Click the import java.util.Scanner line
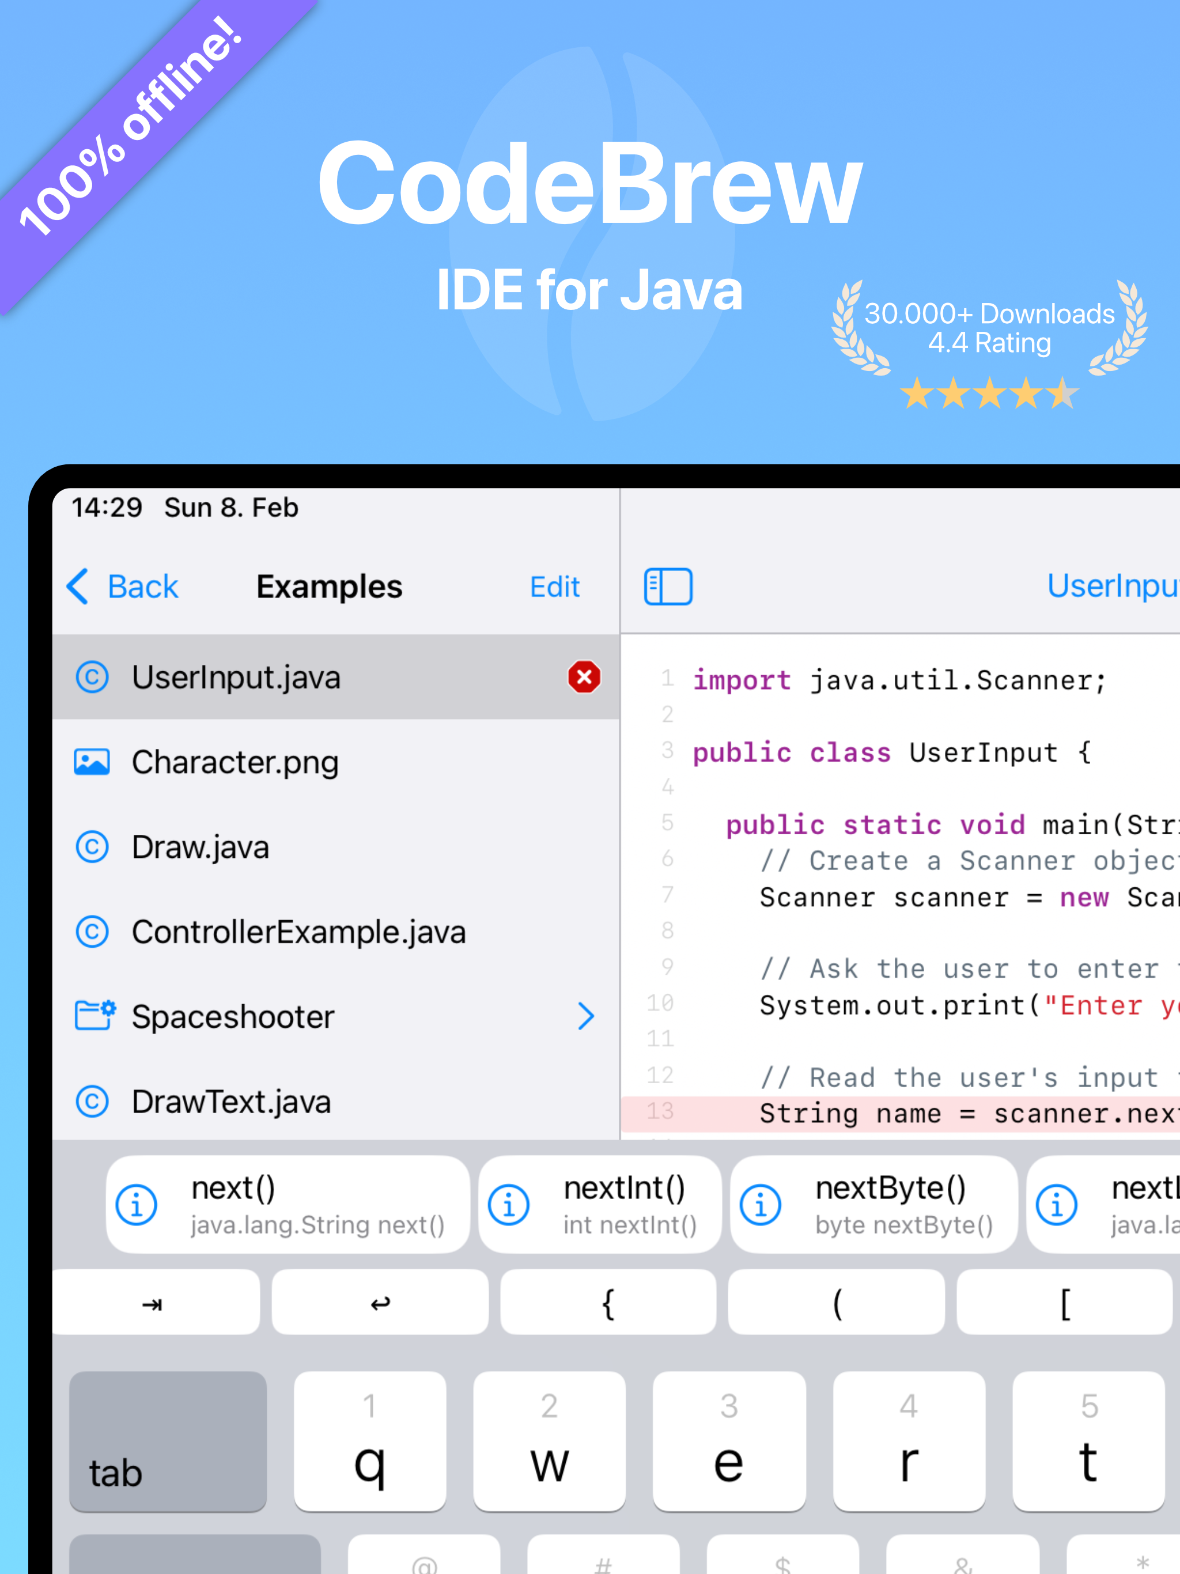 [899, 680]
